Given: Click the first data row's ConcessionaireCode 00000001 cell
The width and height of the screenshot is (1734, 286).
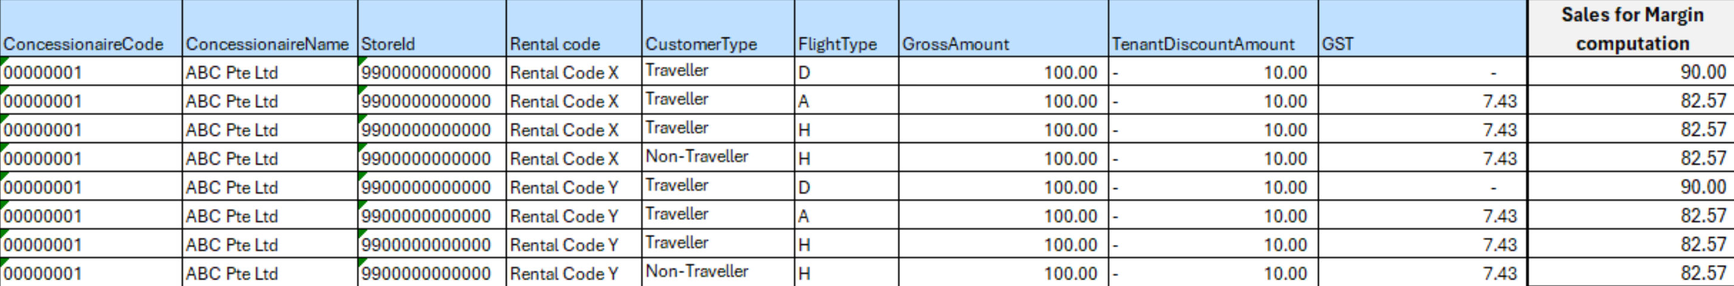Looking at the screenshot, I should (43, 73).
